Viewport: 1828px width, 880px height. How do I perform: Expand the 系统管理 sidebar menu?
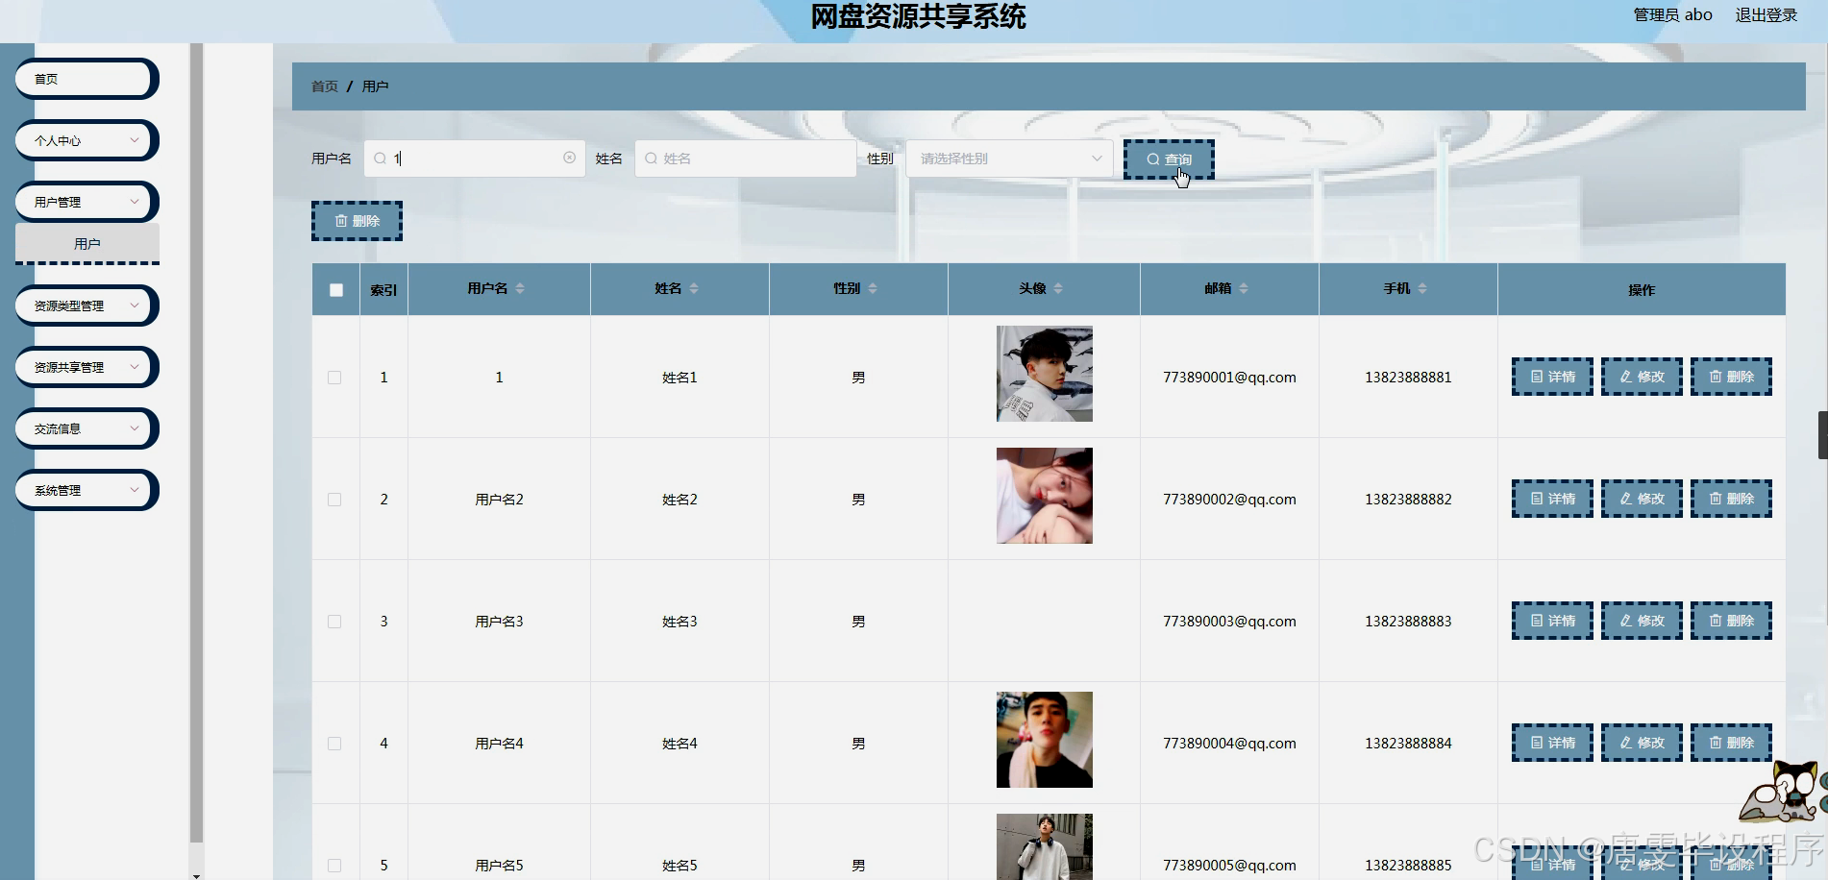click(x=86, y=490)
